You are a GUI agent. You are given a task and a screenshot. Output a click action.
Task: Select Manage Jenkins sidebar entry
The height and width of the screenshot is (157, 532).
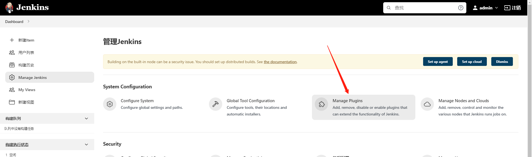(x=50, y=77)
